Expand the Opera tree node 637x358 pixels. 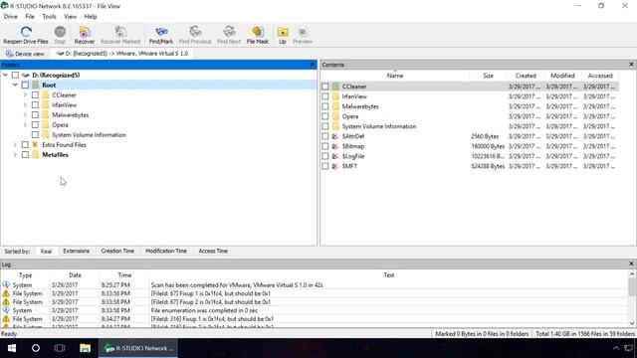tap(25, 124)
